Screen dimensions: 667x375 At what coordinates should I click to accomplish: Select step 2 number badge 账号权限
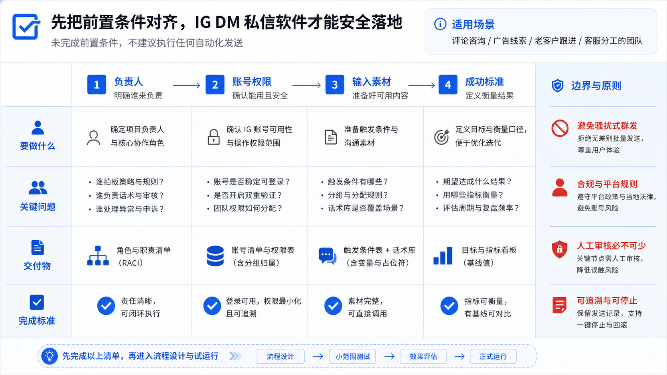pyautogui.click(x=215, y=84)
